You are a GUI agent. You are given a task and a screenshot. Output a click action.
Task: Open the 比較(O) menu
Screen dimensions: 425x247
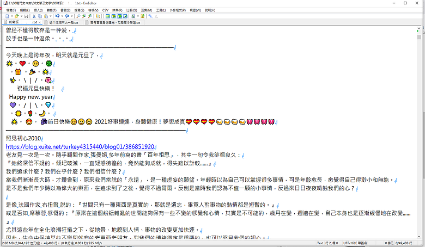point(132,10)
